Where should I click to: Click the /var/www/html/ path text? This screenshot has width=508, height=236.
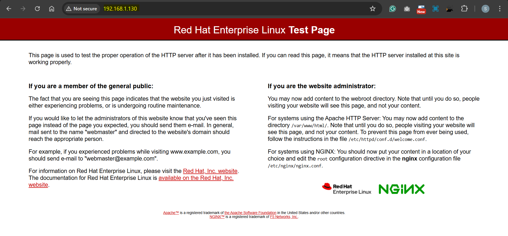pyautogui.click(x=309, y=126)
